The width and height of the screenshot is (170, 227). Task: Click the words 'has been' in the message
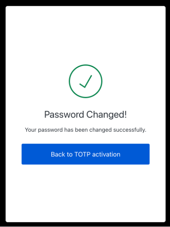[x=76, y=130]
